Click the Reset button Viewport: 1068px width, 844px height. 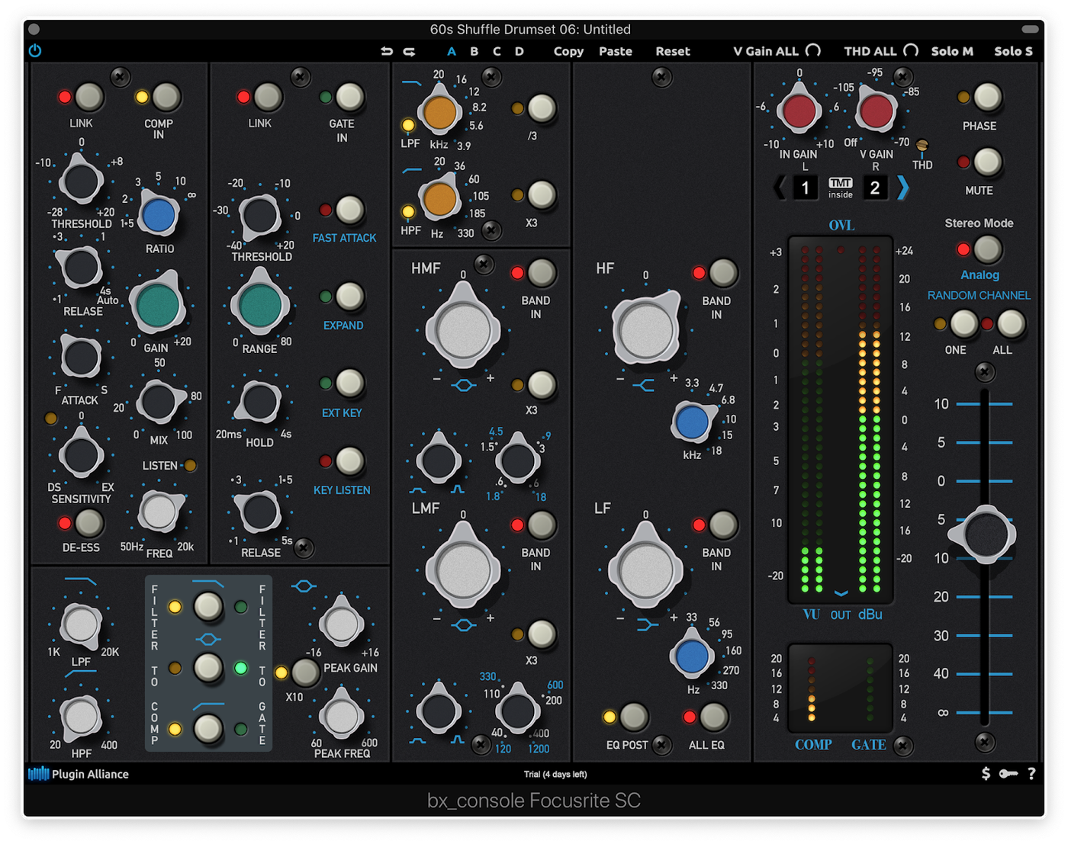pyautogui.click(x=673, y=51)
